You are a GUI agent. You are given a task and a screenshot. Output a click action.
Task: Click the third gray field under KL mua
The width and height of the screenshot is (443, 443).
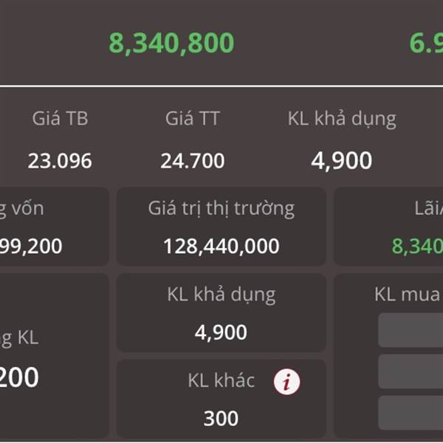pos(411,413)
